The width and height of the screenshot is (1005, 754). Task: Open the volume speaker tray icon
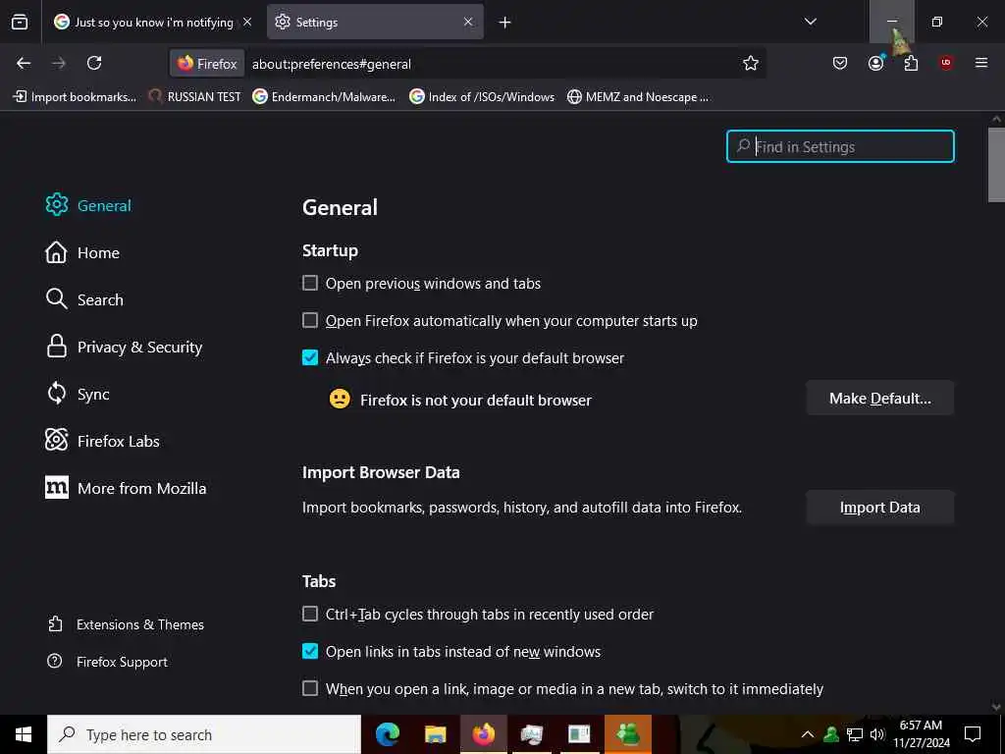point(877,734)
